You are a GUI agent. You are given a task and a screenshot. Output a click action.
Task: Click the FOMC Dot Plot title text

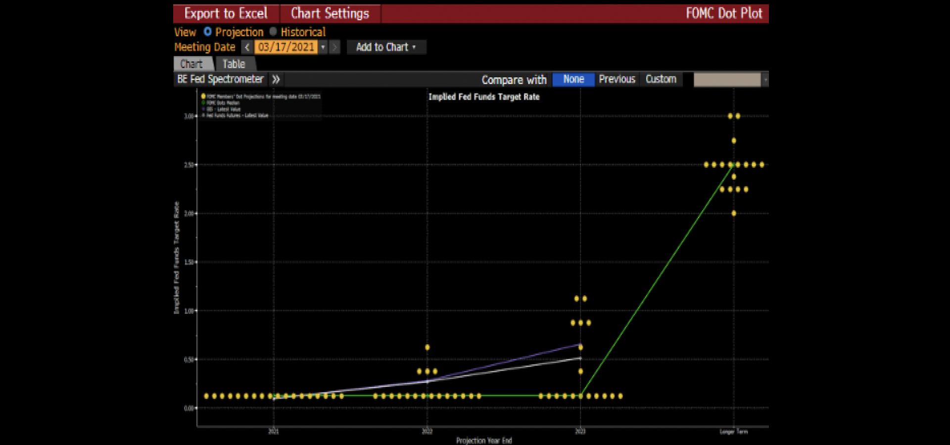pos(724,13)
